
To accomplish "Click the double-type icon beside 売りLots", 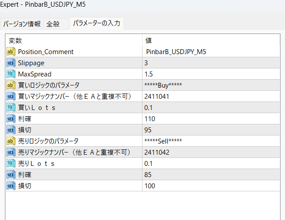I will point(11,163).
